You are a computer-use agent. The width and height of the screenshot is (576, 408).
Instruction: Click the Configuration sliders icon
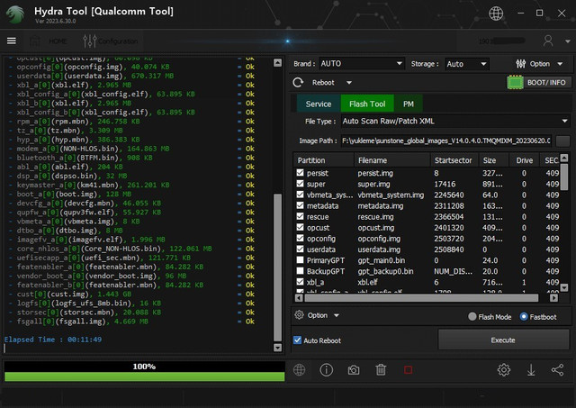[x=90, y=41]
